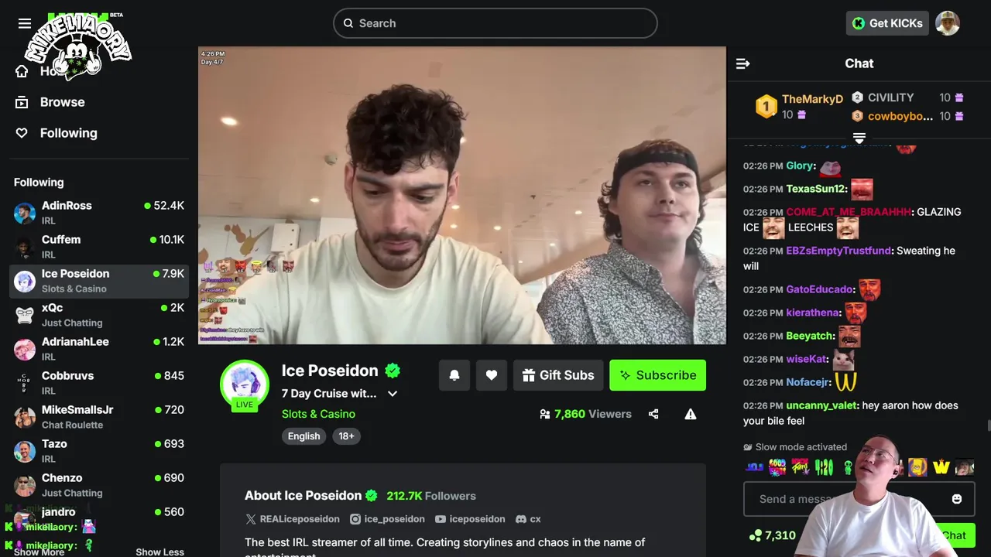The width and height of the screenshot is (991, 557).
Task: Click the Search input field
Action: point(495,23)
